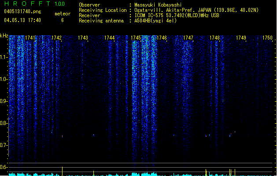Click the 1743 time marker
Image resolution: width=277 pixels, height=176 pixels.
click(x=83, y=38)
